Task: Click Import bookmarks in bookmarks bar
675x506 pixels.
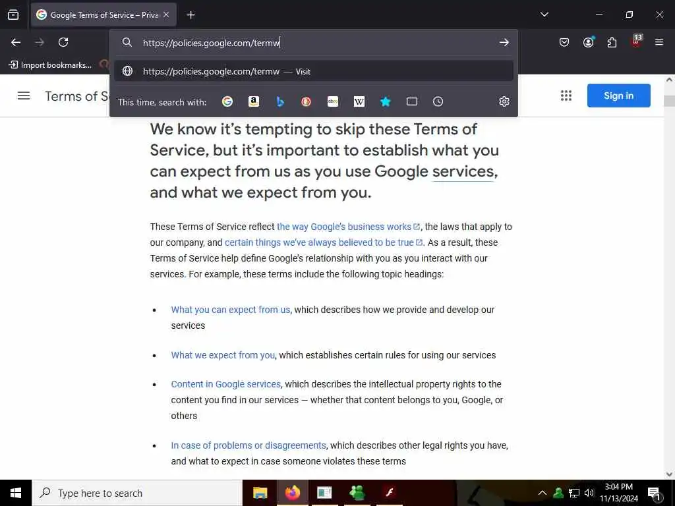Action: pos(50,65)
